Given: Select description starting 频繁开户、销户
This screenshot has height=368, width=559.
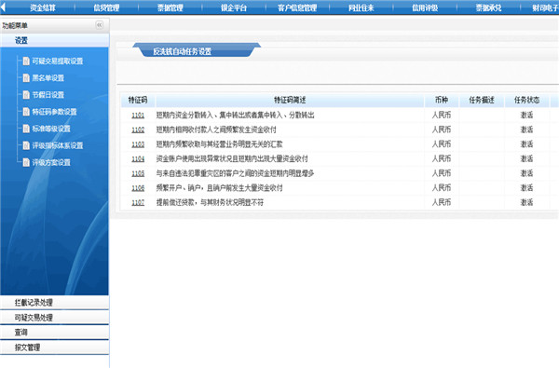Looking at the screenshot, I should 219,187.
